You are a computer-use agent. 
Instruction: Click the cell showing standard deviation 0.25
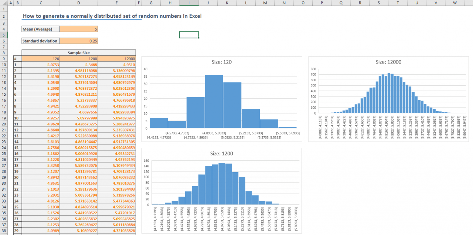tap(79, 41)
